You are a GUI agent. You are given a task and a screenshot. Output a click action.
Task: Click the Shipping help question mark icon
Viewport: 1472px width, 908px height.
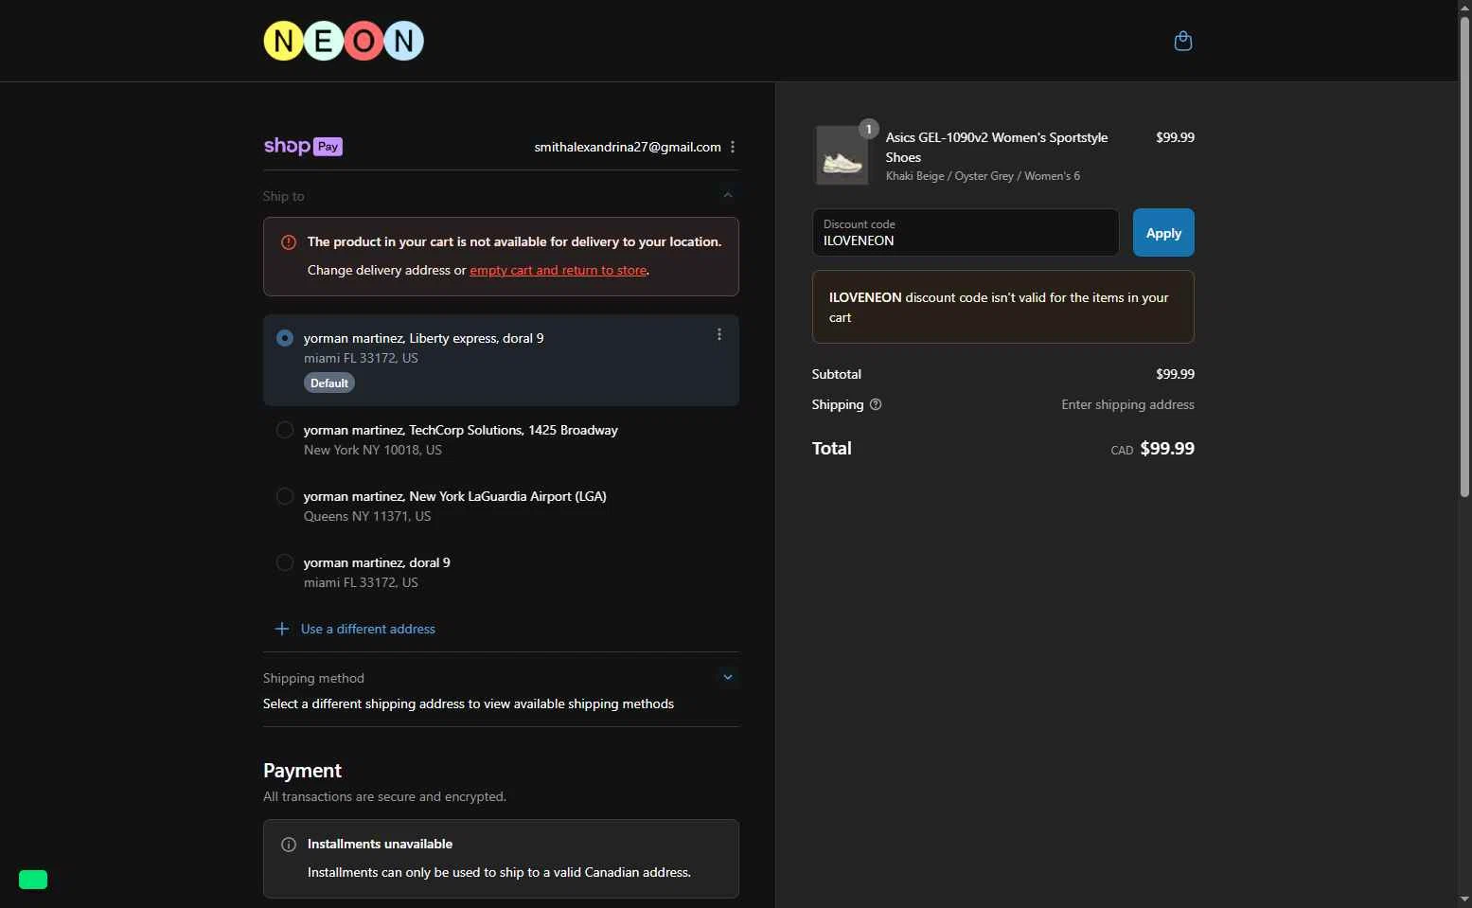(876, 404)
